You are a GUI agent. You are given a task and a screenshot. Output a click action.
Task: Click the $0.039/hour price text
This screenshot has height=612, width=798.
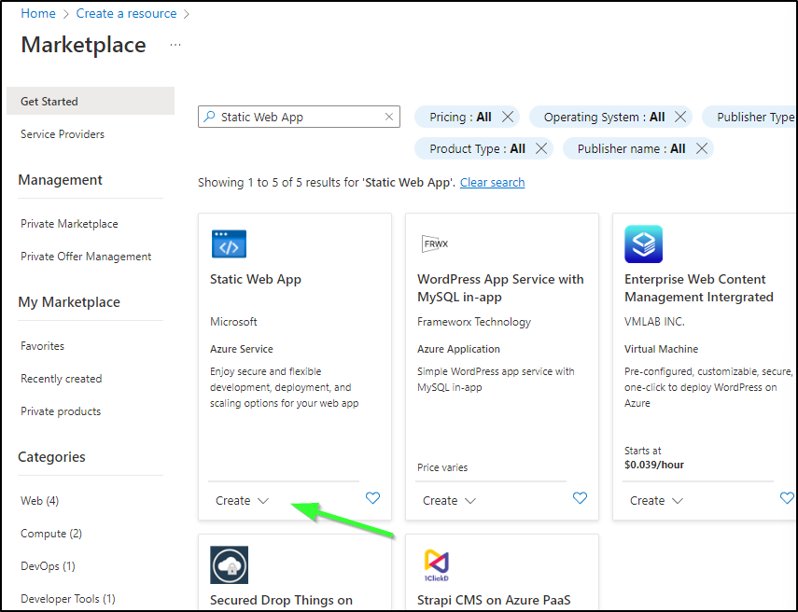(654, 465)
